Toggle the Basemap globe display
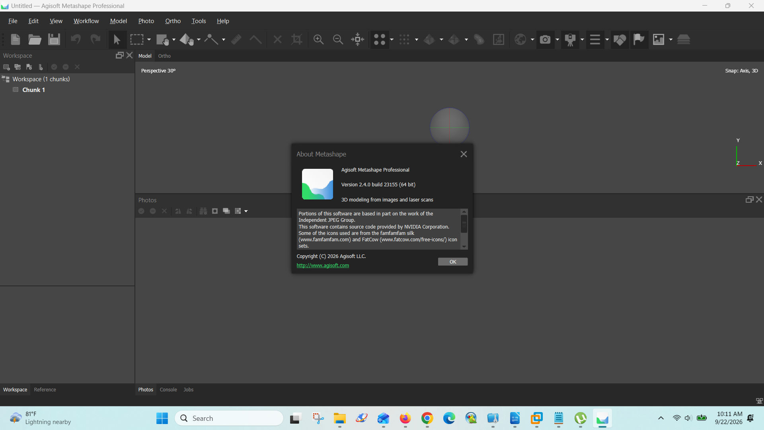This screenshot has width=764, height=430. click(x=520, y=39)
